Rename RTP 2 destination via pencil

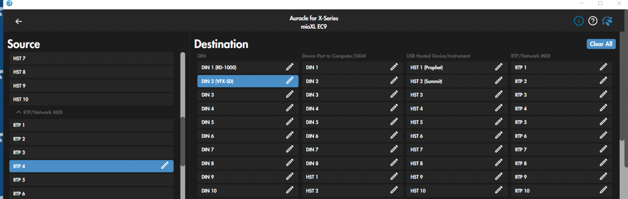(x=603, y=81)
